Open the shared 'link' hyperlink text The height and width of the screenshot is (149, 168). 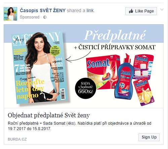(x=90, y=10)
